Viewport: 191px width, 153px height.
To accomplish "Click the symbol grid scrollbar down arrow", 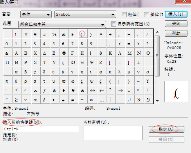I will pyautogui.click(x=157, y=101).
